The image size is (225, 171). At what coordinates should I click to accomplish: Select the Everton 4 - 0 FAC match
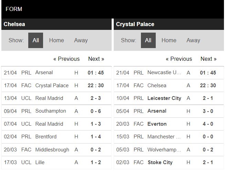pos(169,124)
